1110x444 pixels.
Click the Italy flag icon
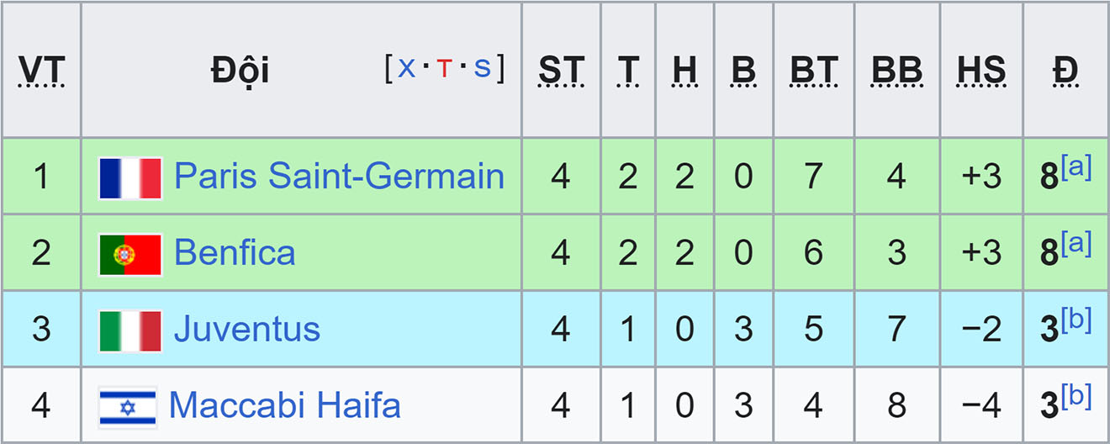[x=130, y=330]
